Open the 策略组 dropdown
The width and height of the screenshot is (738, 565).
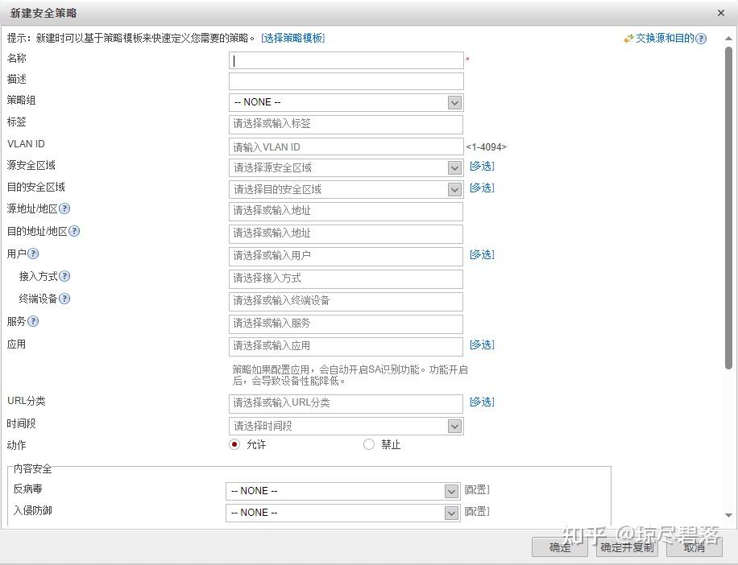pos(455,102)
